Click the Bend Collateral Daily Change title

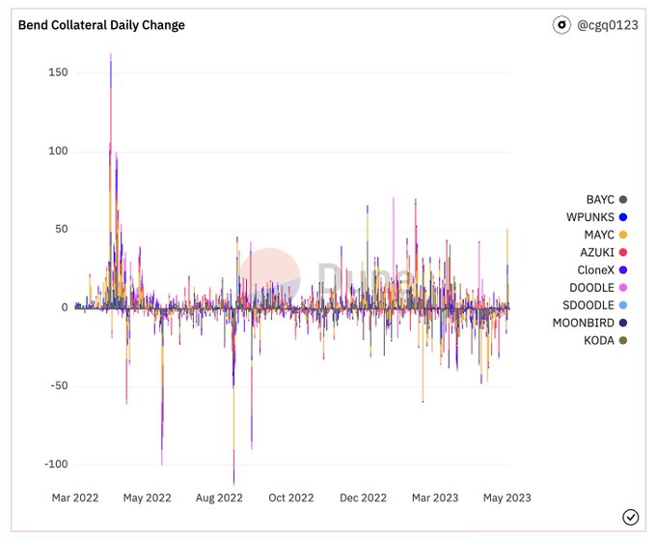coord(101,25)
